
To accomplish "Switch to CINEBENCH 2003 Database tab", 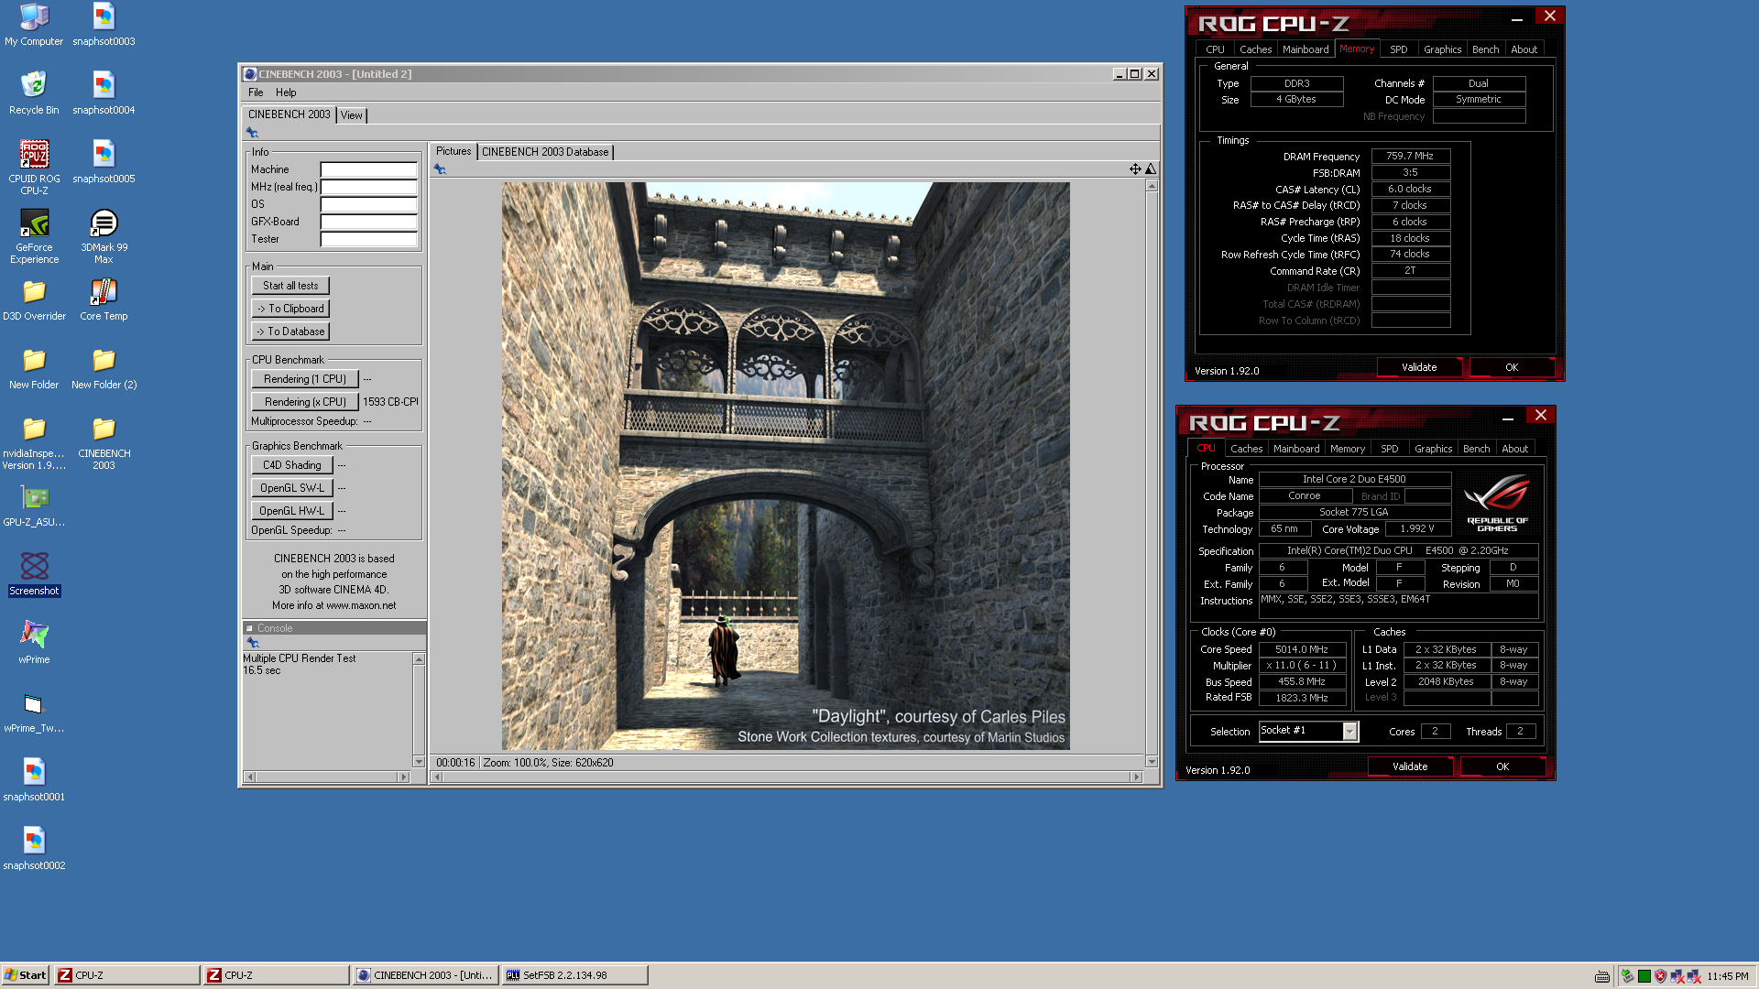I will (x=545, y=152).
